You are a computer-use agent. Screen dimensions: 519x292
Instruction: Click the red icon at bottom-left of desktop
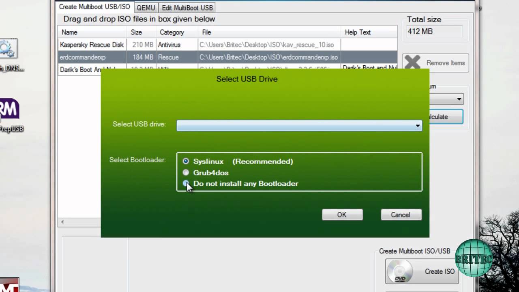click(9, 285)
